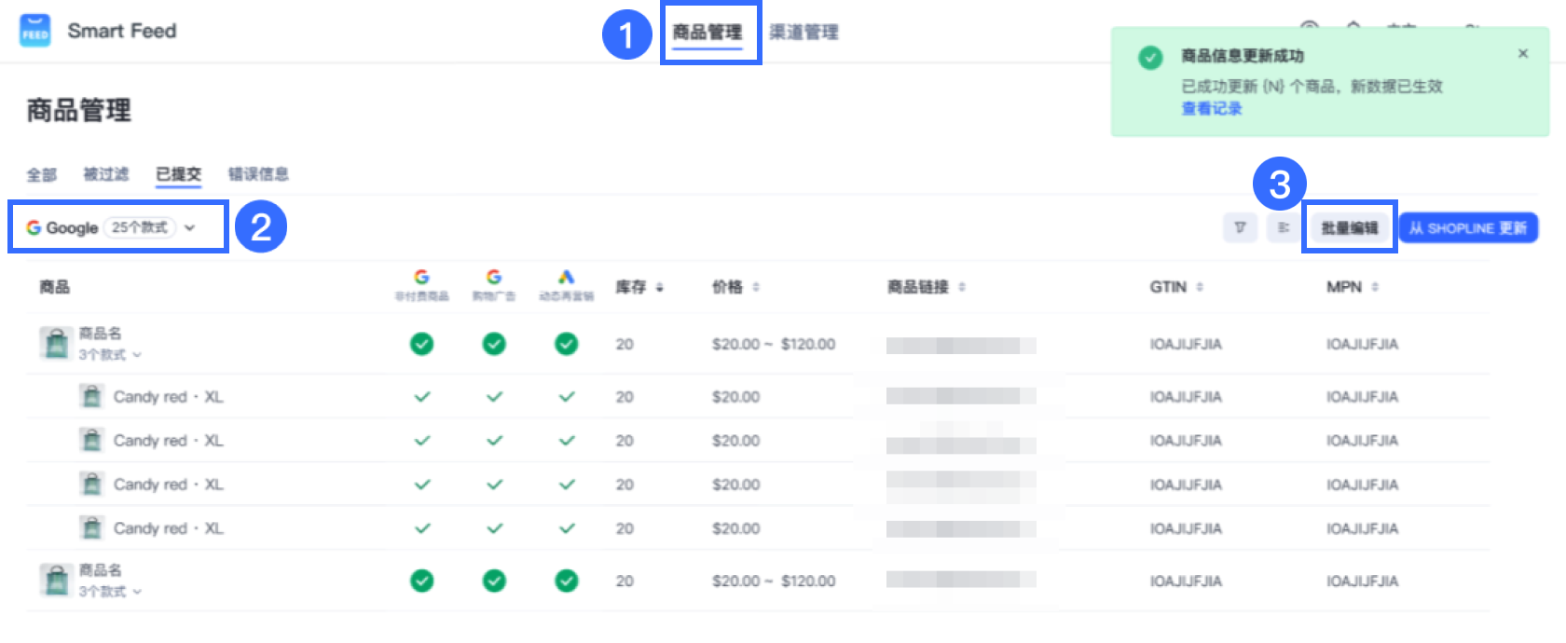Sort by 库存 column arrow

tap(660, 288)
